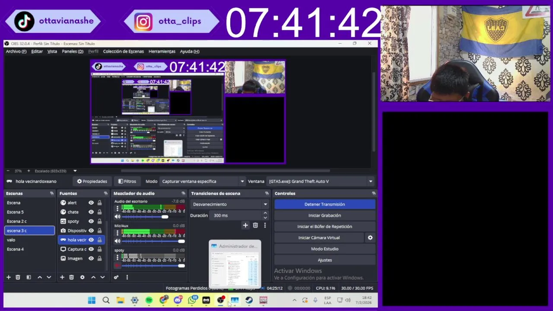Delete selected scene with Escenas trash icon

tap(18, 277)
